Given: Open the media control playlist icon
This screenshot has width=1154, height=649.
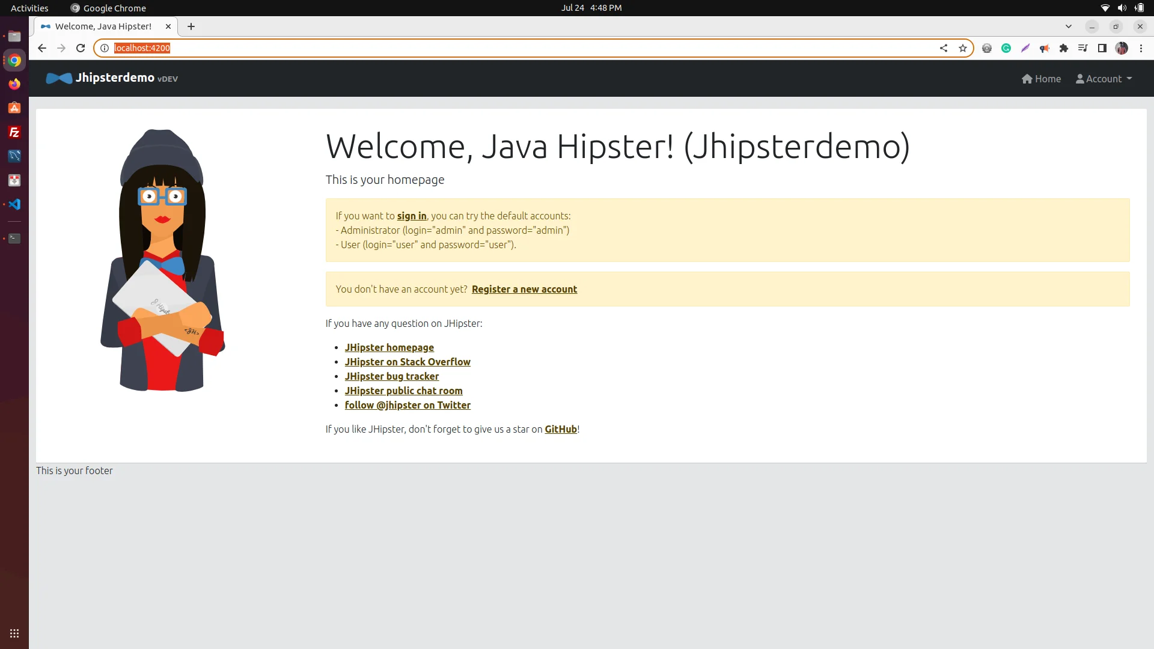Looking at the screenshot, I should click(1083, 48).
